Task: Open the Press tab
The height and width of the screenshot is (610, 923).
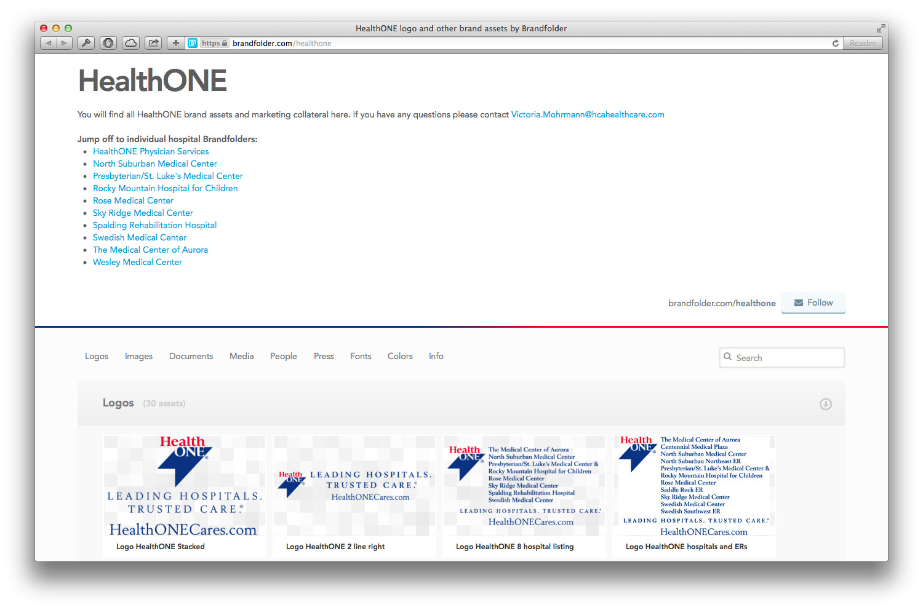Action: pos(324,356)
